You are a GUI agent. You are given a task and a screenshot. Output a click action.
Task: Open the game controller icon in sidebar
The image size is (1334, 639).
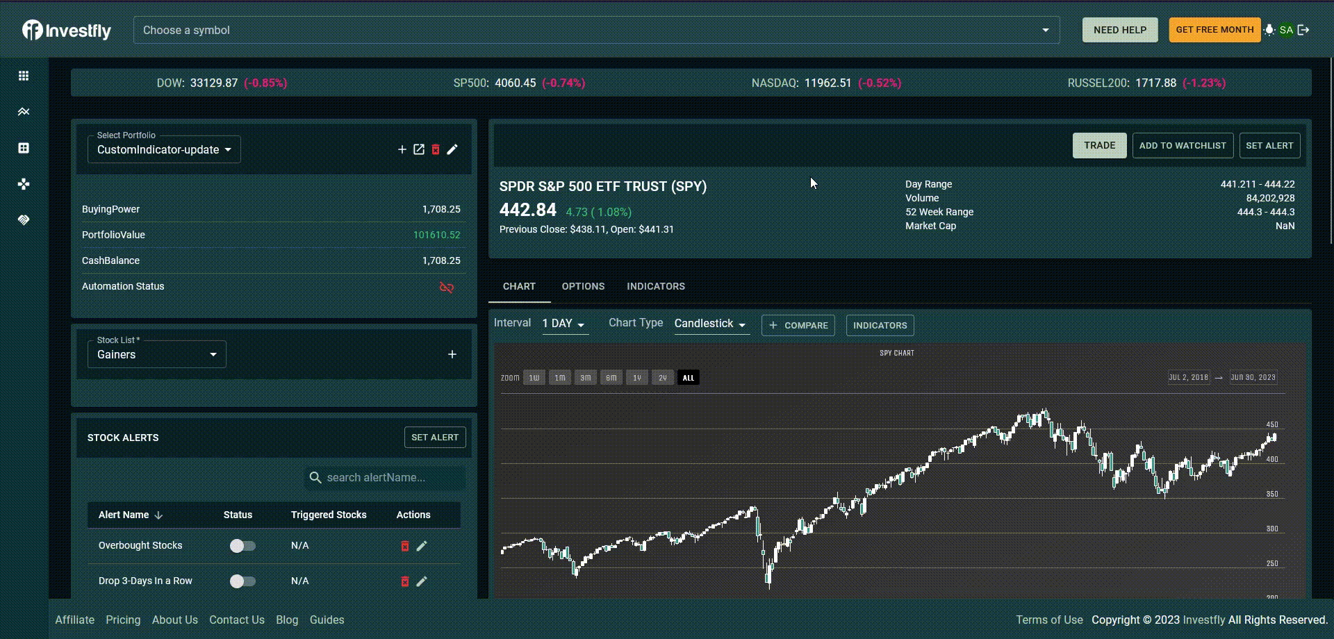(24, 184)
